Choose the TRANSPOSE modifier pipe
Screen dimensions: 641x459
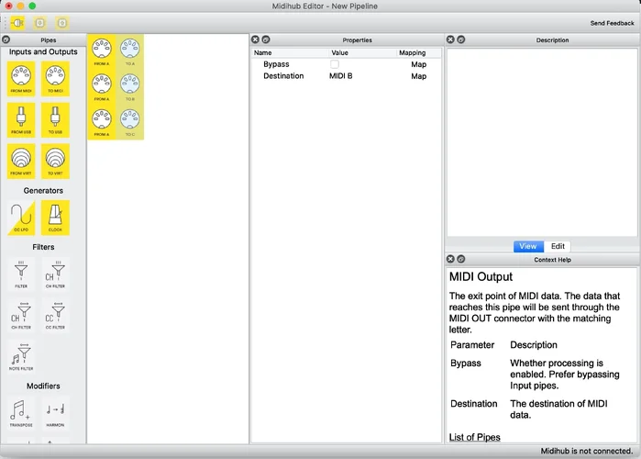pyautogui.click(x=21, y=413)
